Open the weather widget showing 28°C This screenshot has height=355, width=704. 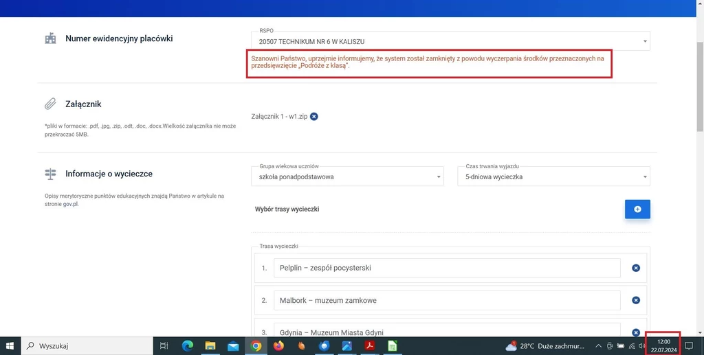point(545,346)
